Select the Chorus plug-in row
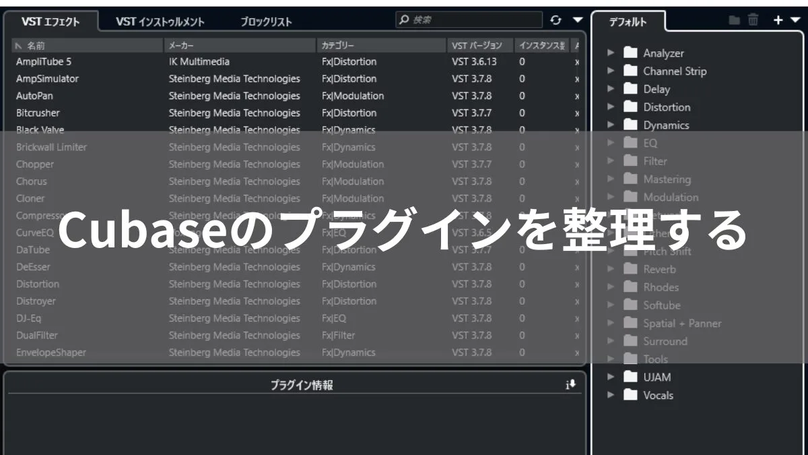 point(296,181)
